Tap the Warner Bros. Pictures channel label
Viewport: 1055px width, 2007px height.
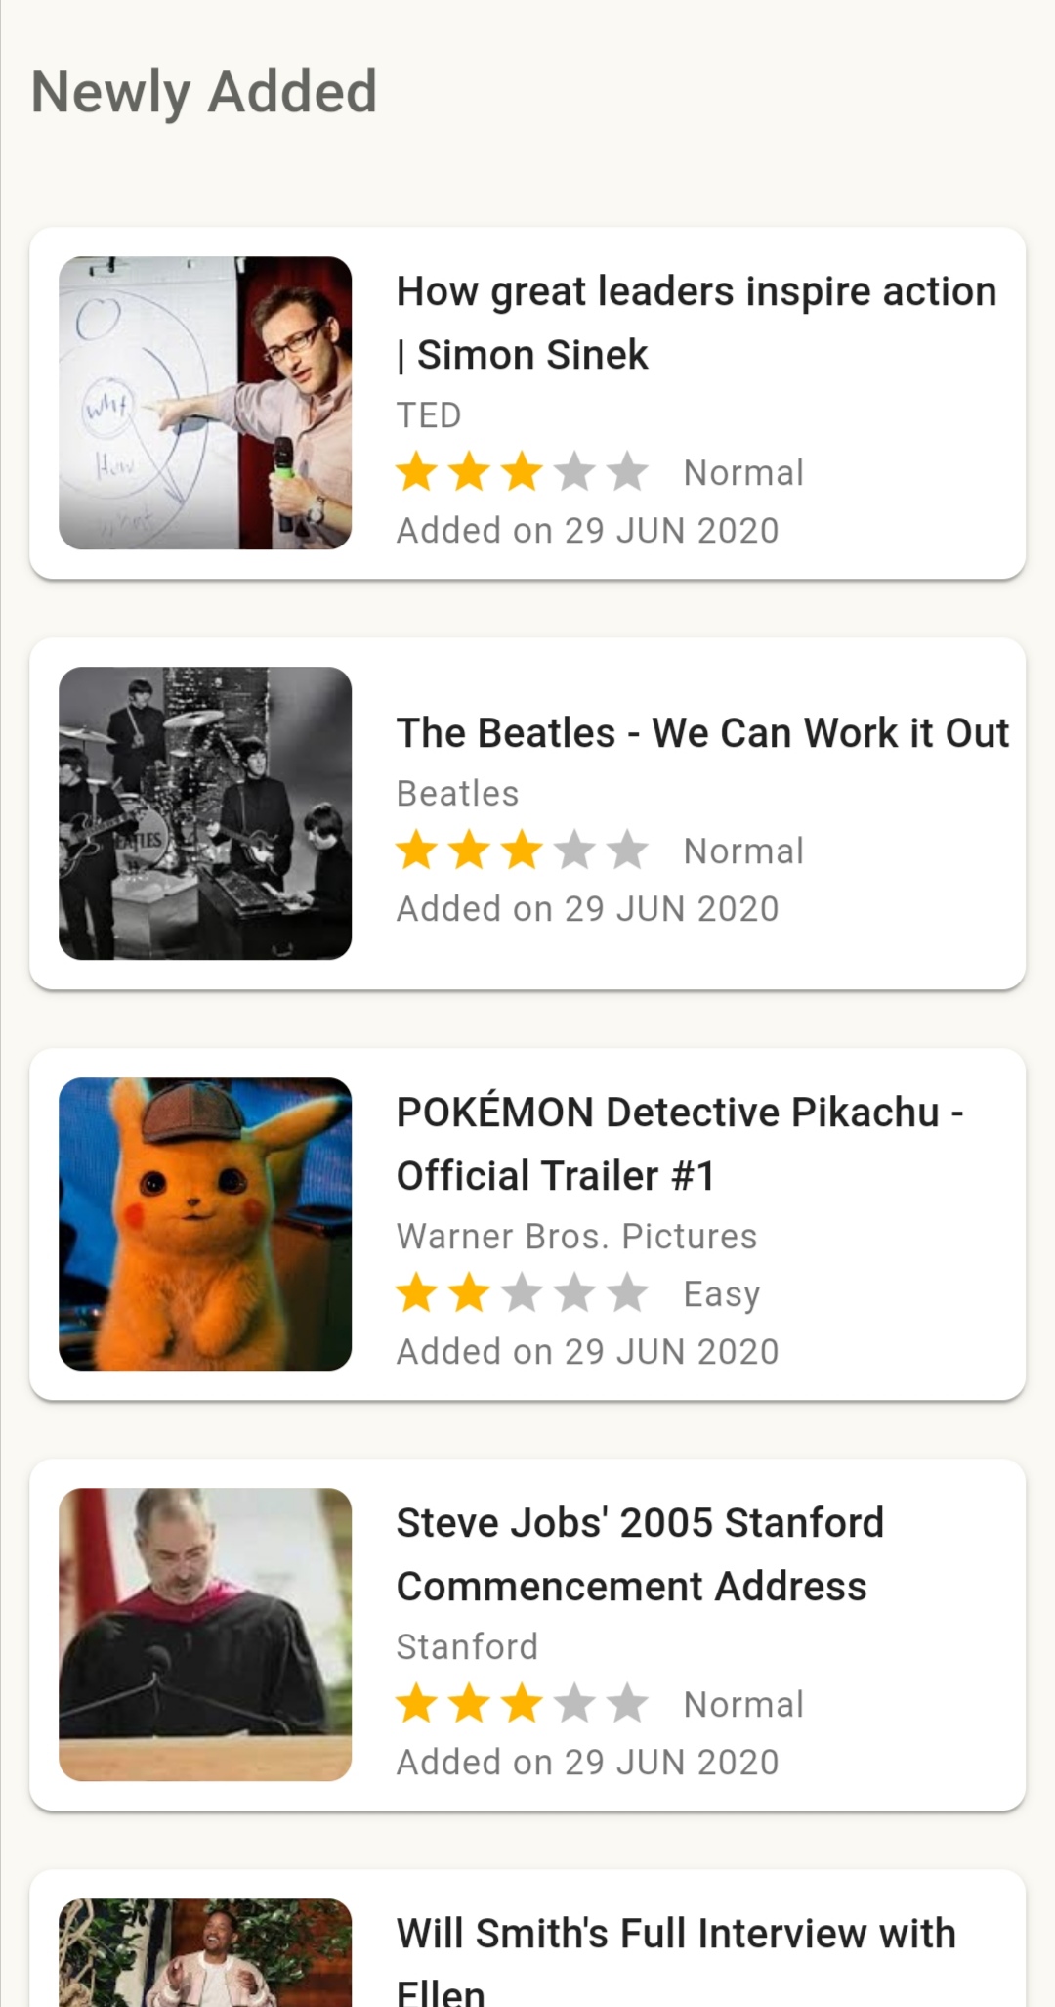point(576,1237)
